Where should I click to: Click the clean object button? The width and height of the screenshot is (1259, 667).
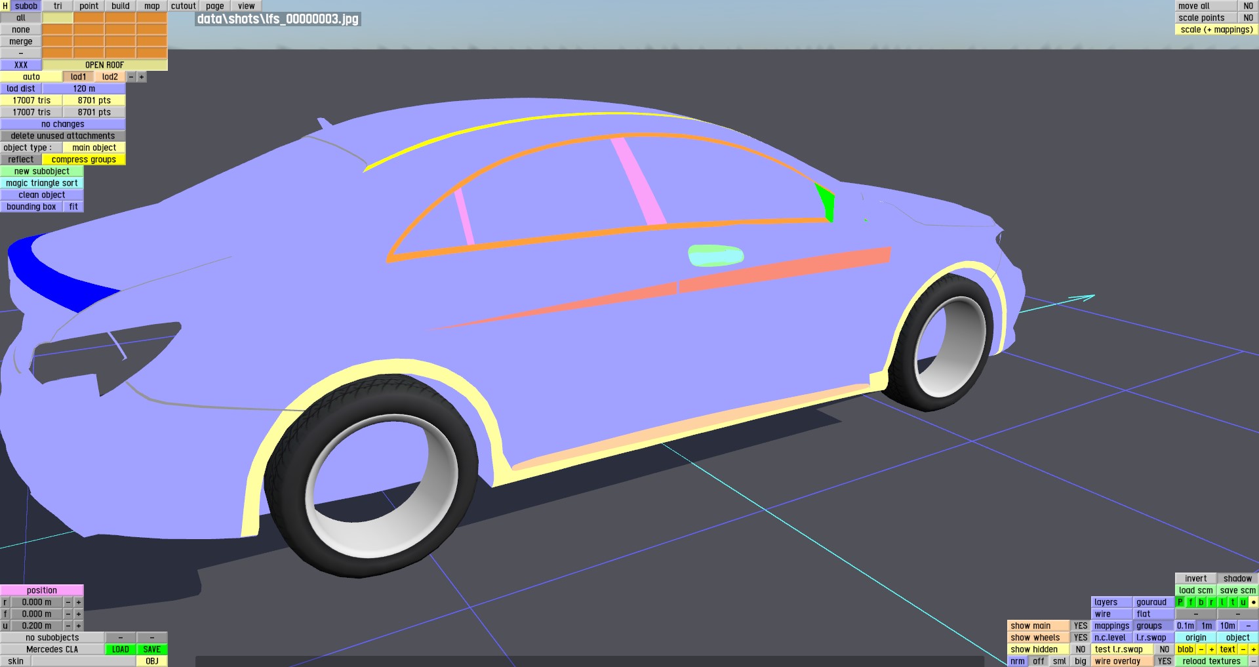(x=42, y=195)
